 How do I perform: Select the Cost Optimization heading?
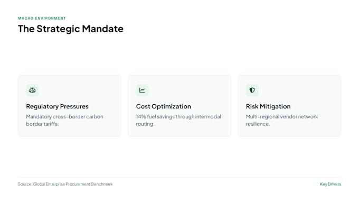pyautogui.click(x=164, y=106)
